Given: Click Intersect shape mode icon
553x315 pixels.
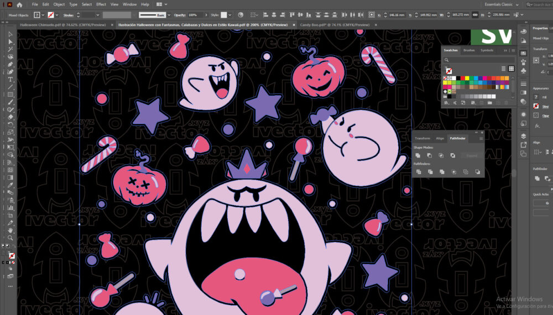Looking at the screenshot, I should pyautogui.click(x=441, y=155).
